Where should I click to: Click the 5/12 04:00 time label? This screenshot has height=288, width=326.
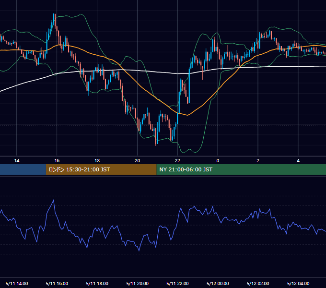click(298, 283)
